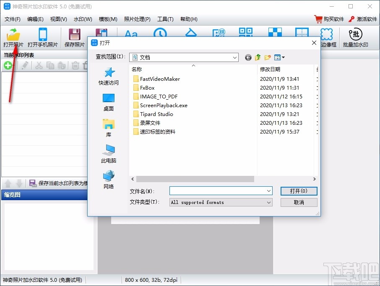
Task: Select Libraries (库) in sidebar
Action: (109, 128)
